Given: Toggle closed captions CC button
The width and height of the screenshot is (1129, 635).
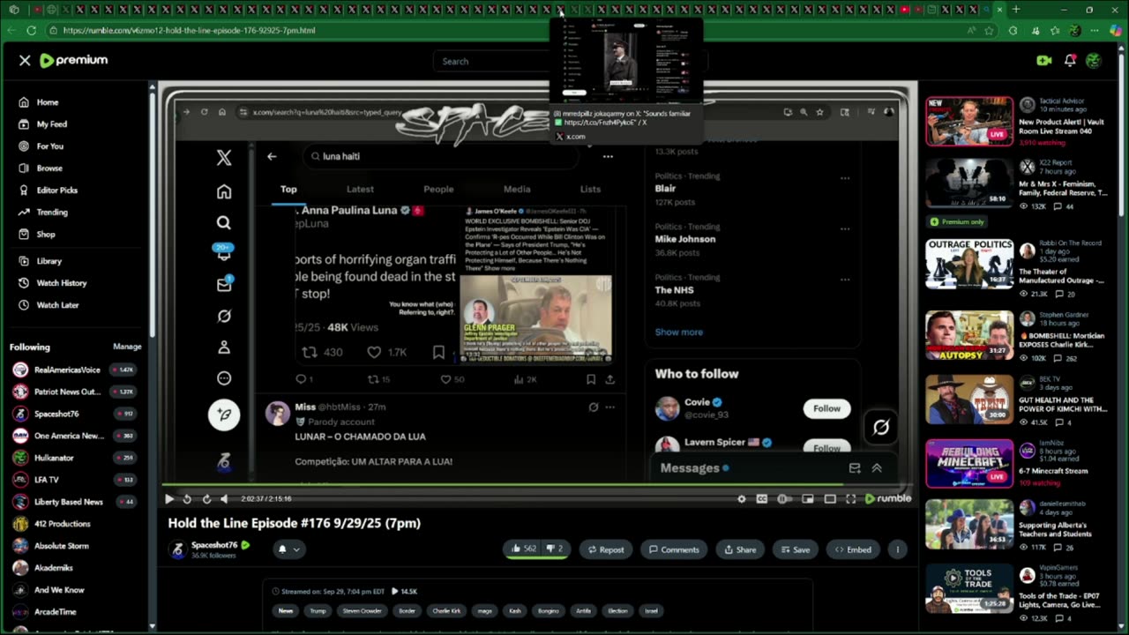Looking at the screenshot, I should [762, 499].
